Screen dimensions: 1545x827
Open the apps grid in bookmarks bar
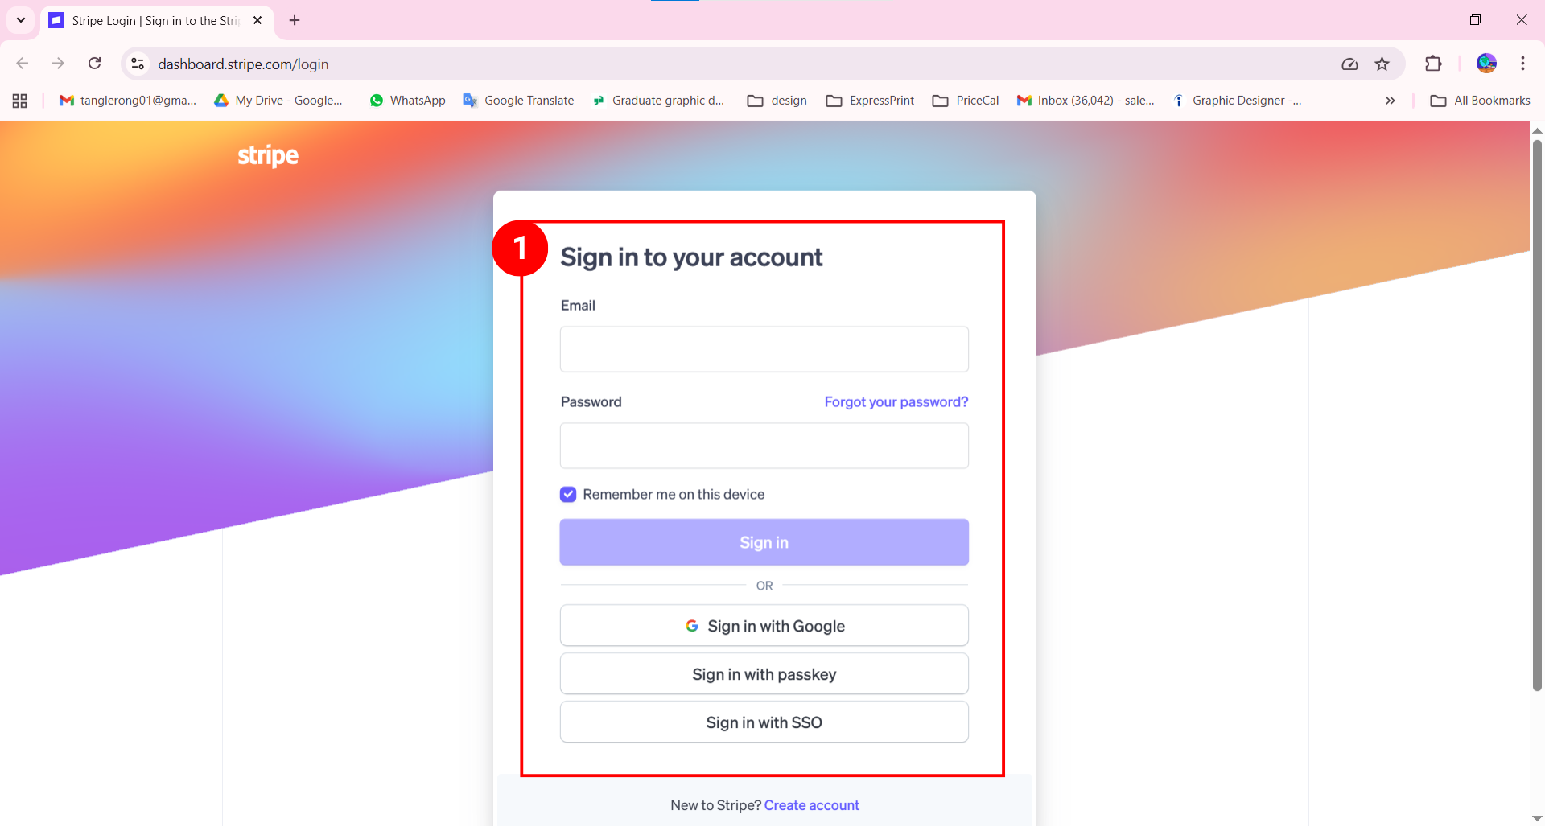[20, 101]
